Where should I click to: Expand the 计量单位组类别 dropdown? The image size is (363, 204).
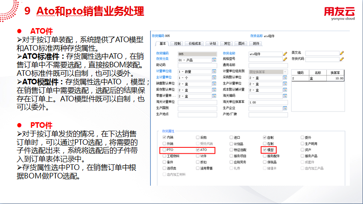point(285,72)
